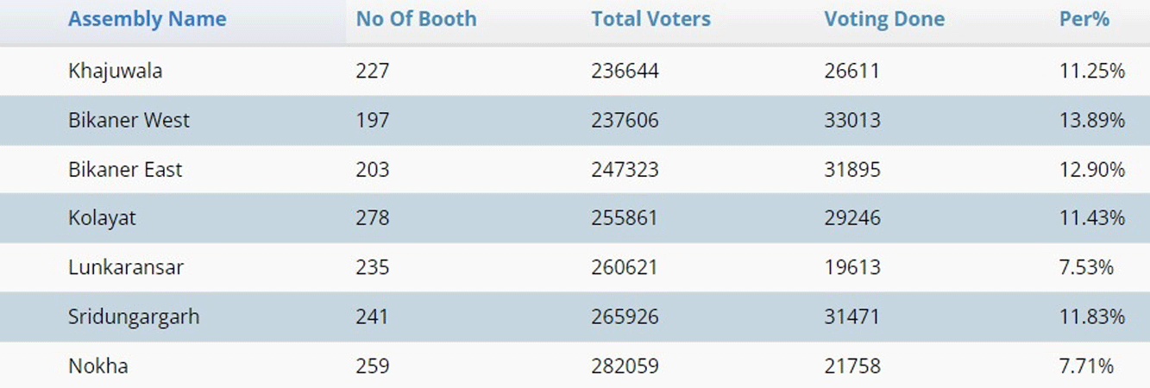The height and width of the screenshot is (388, 1150).
Task: Select Lunkaransar percentage 7.53%
Action: 1086,268
